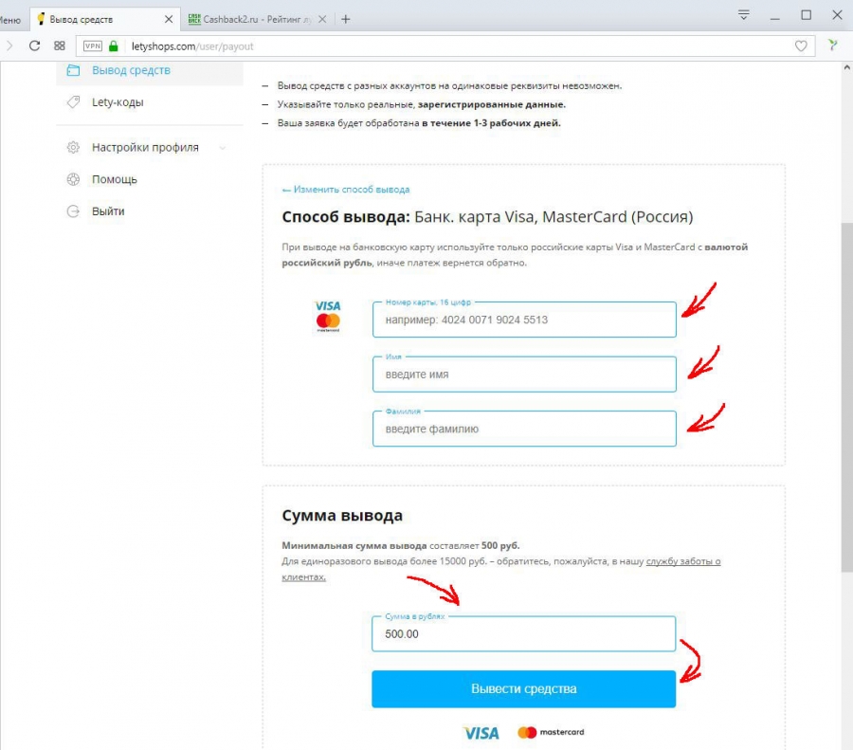This screenshot has height=750, width=853.
Task: Open new tab with plus button
Action: pos(345,19)
